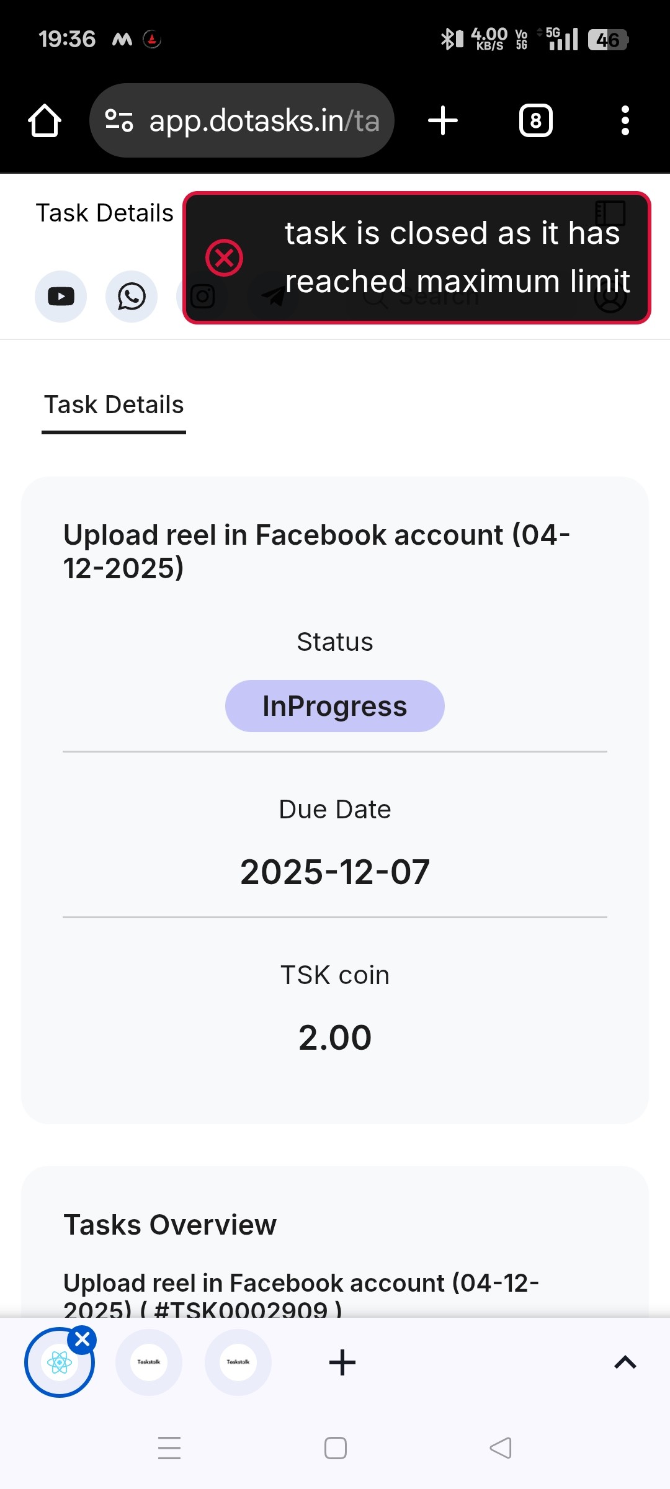This screenshot has height=1489, width=670.
Task: Tap the browser home icon
Action: point(45,120)
